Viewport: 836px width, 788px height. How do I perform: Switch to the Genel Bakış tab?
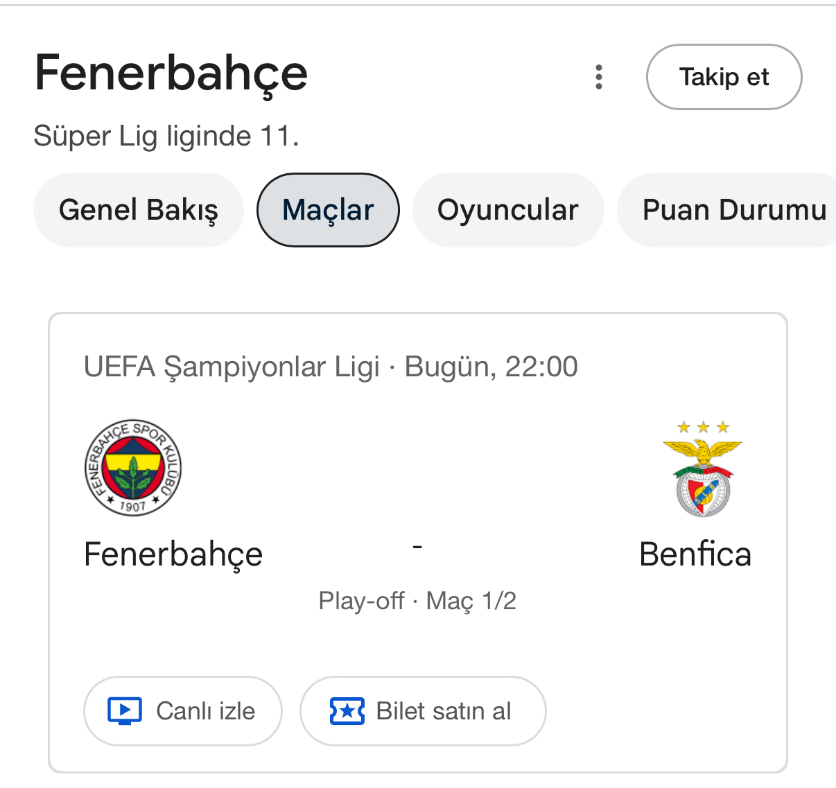139,210
